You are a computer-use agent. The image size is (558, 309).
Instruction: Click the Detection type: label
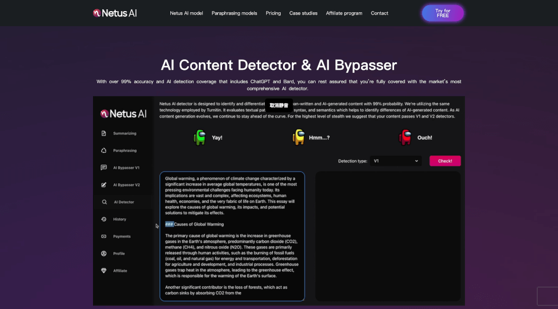tap(352, 161)
